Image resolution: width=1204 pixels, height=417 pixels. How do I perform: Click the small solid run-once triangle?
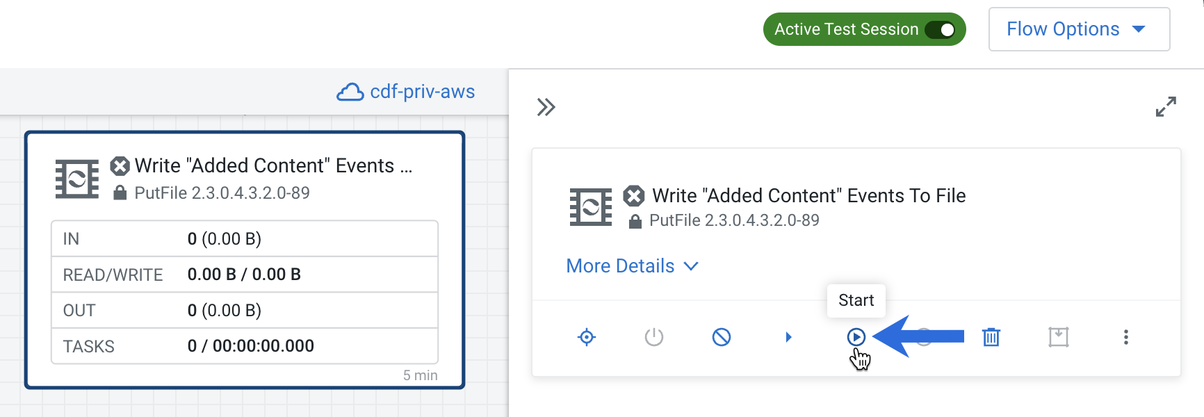(788, 337)
